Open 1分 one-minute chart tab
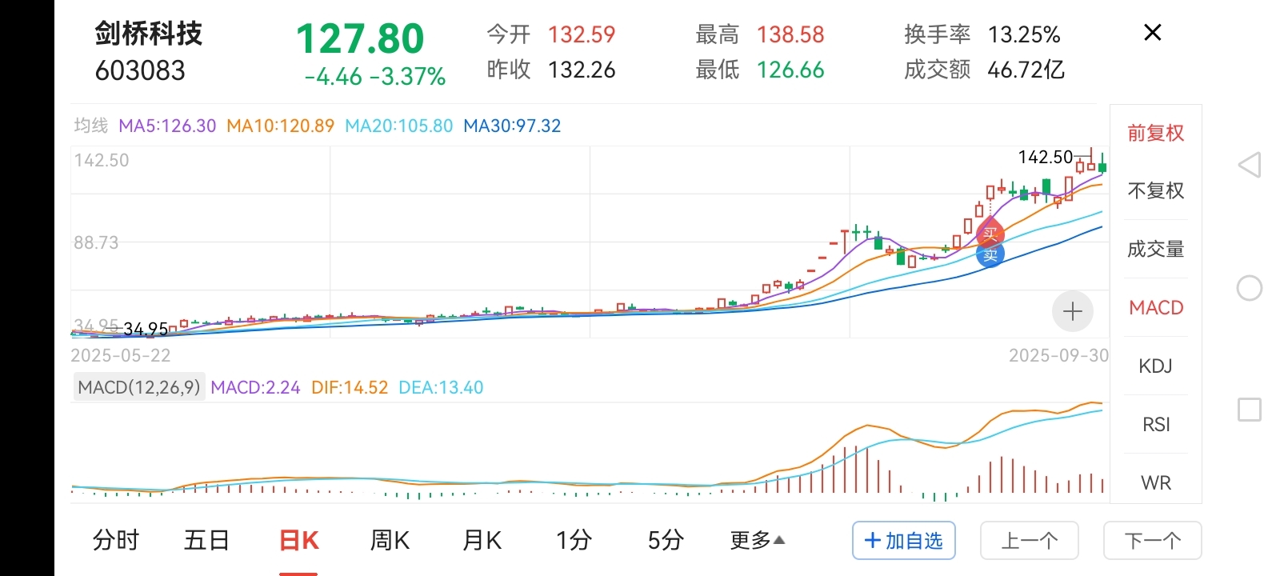Viewport: 1280px width, 576px height. (x=574, y=541)
